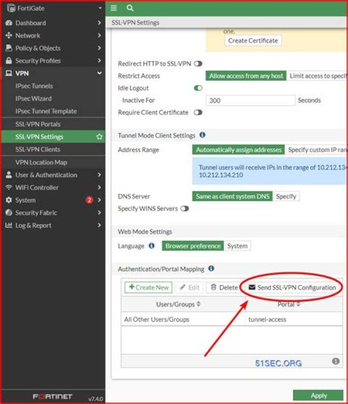348x404 pixels.
Task: Expand Security Profiles chevron
Action: (99, 60)
